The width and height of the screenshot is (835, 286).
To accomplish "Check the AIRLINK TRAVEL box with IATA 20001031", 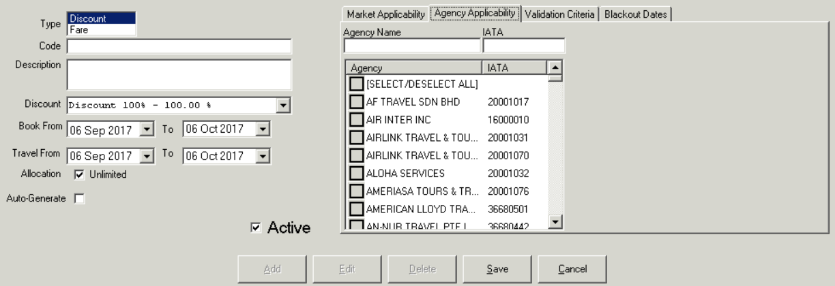I will pos(357,138).
